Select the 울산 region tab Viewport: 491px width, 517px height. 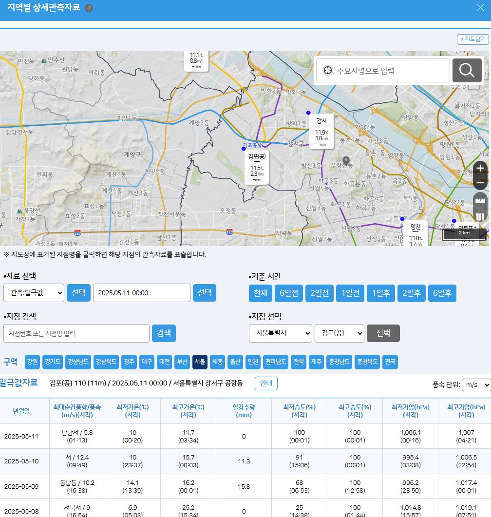point(235,362)
